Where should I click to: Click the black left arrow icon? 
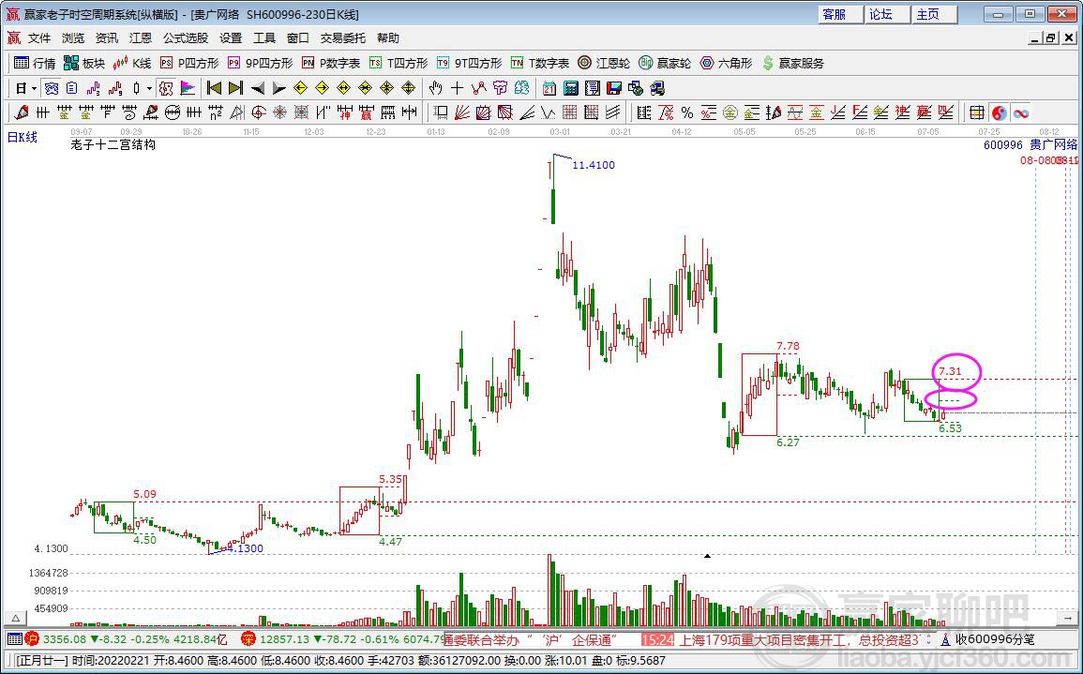pyautogui.click(x=258, y=88)
